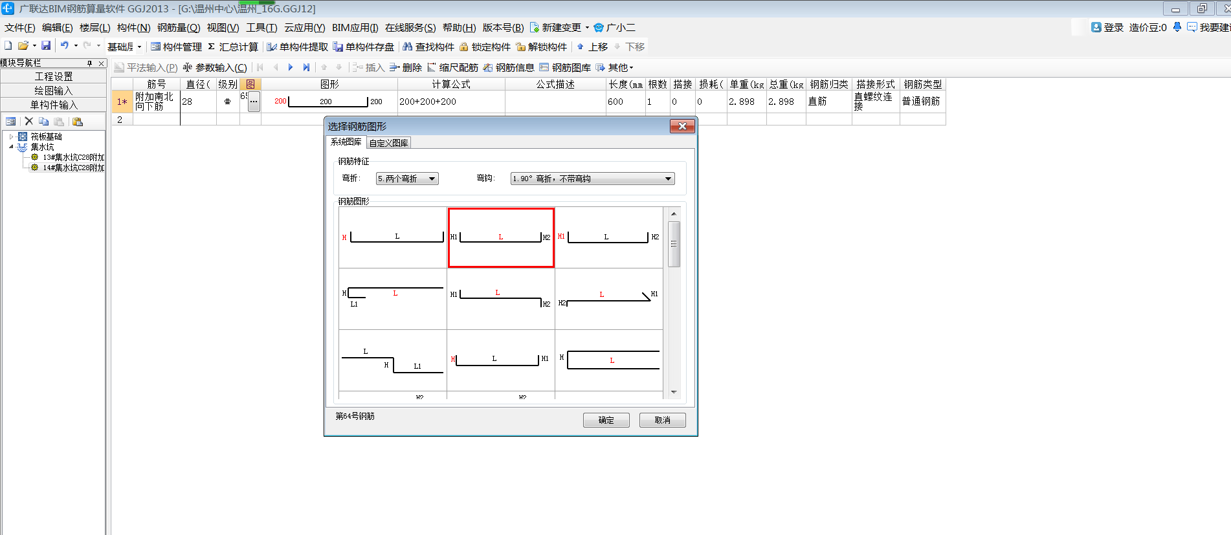1231x535 pixels.
Task: Select shape with H, L and L1 hook
Action: pyautogui.click(x=393, y=298)
